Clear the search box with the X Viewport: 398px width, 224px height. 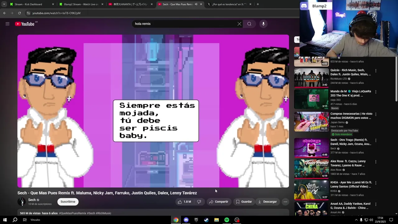click(x=239, y=24)
